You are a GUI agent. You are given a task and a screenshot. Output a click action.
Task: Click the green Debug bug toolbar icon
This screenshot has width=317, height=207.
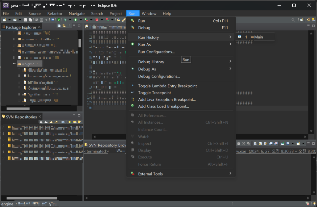(65, 20)
